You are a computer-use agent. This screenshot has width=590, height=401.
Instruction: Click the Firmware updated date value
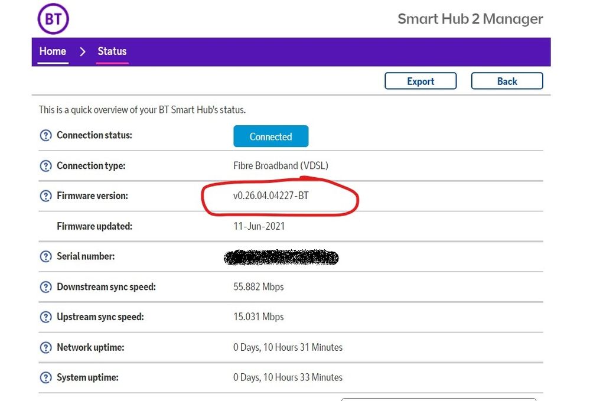click(259, 226)
